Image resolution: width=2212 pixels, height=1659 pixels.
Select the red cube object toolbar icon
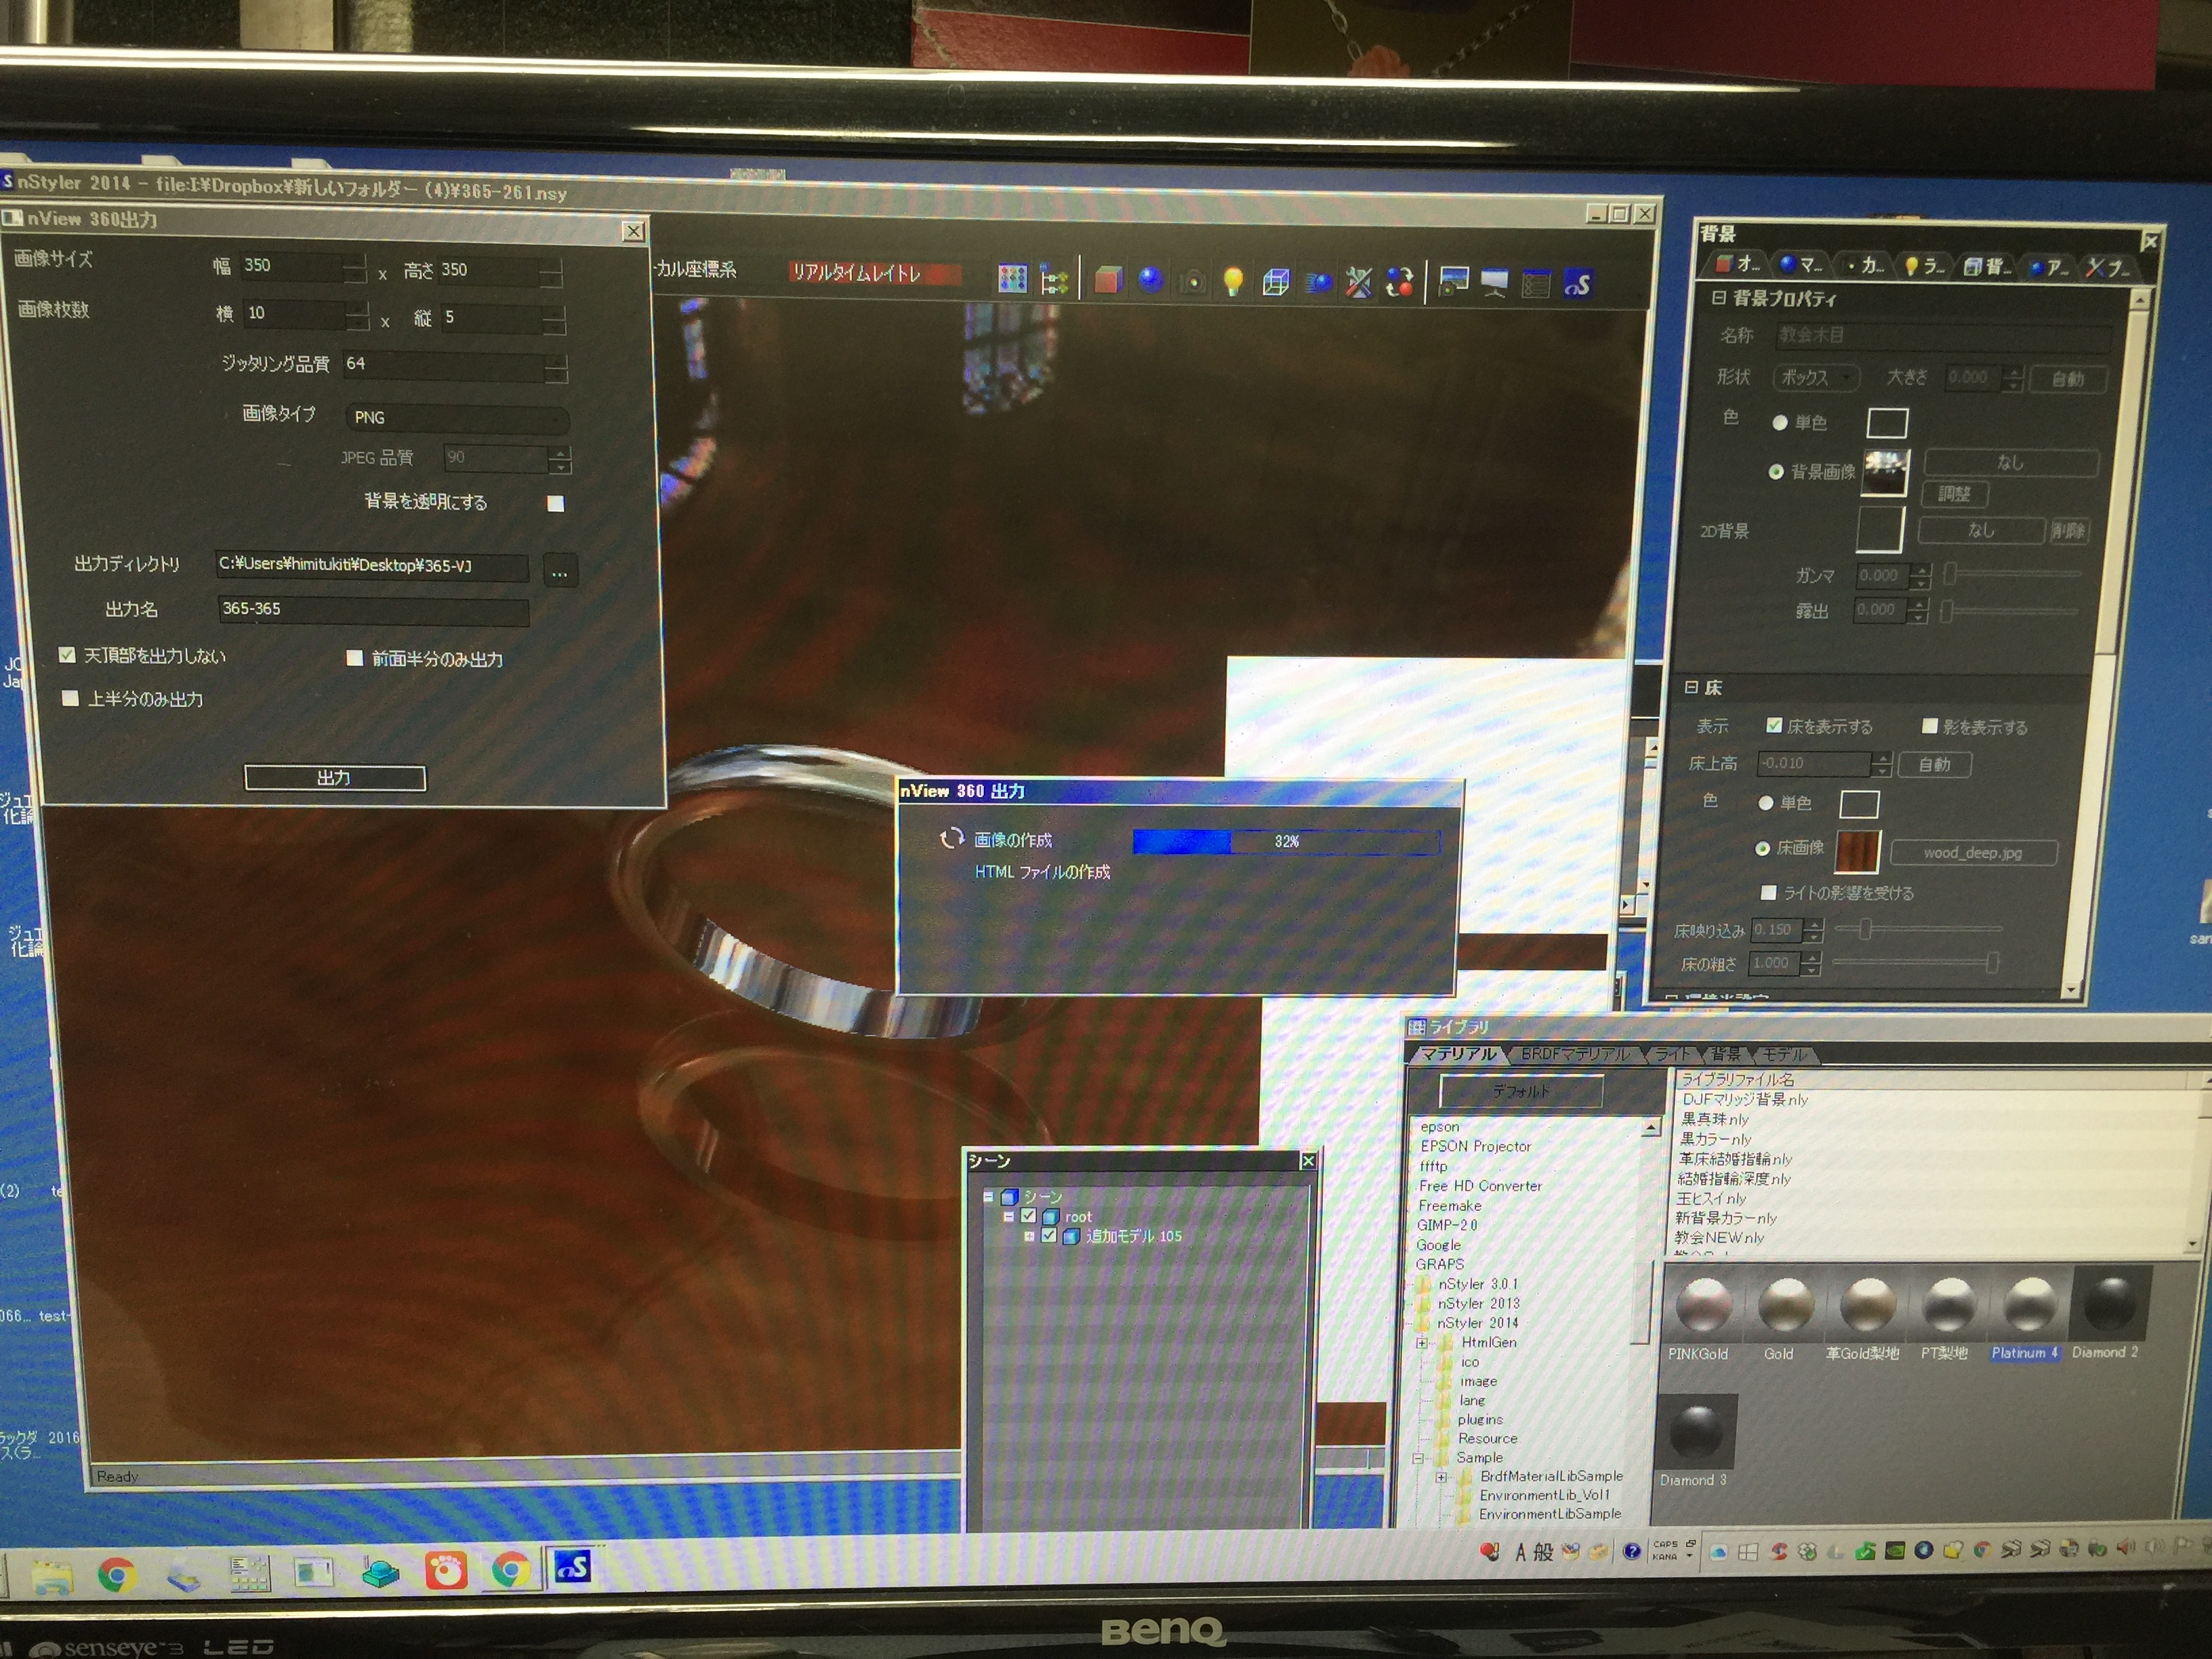tap(1108, 280)
